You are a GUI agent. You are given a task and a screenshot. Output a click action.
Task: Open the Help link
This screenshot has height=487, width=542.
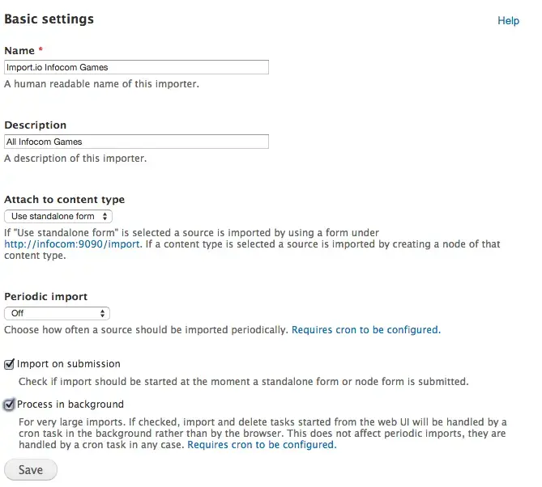(508, 20)
